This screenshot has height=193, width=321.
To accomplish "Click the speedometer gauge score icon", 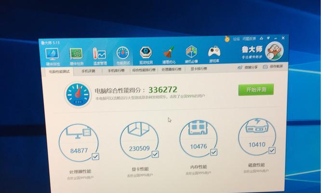I will pos(78,95).
